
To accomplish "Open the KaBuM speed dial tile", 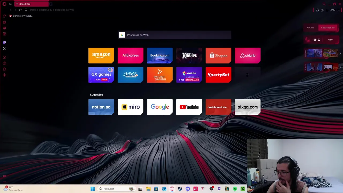I will (x=131, y=75).
